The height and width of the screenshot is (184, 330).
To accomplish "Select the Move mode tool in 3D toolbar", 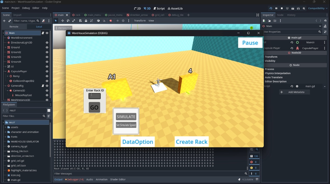I will click(62, 21).
